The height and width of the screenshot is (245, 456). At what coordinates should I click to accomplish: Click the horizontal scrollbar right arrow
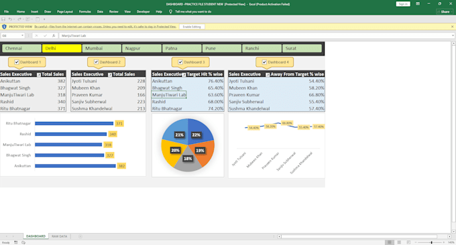point(449,236)
